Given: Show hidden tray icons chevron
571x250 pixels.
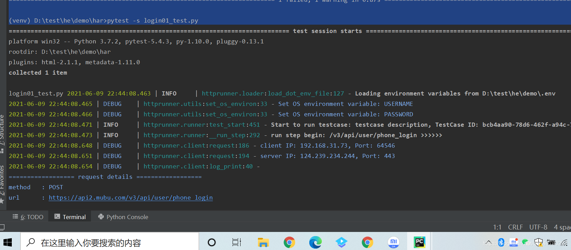Looking at the screenshot, I should point(489,242).
